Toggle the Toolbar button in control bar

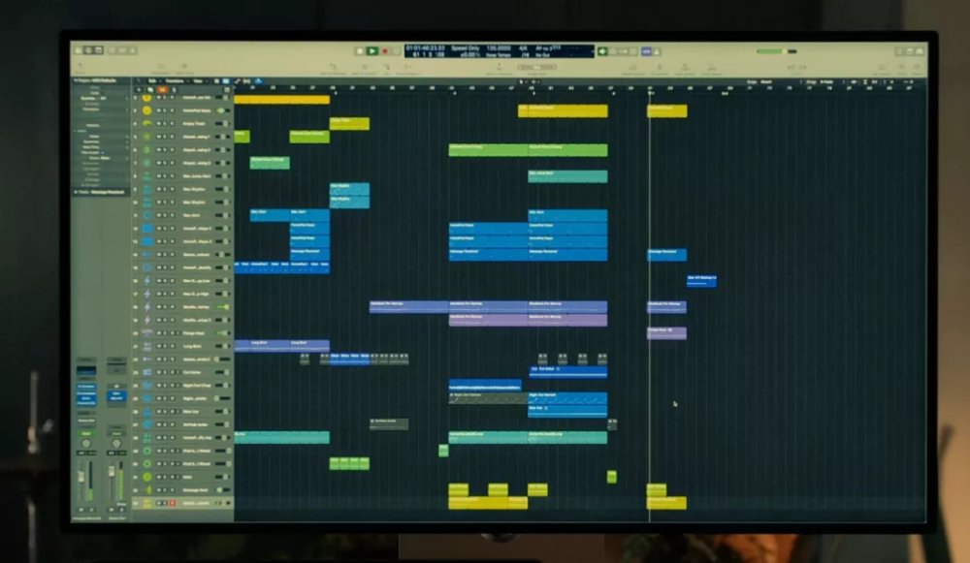[x=98, y=50]
